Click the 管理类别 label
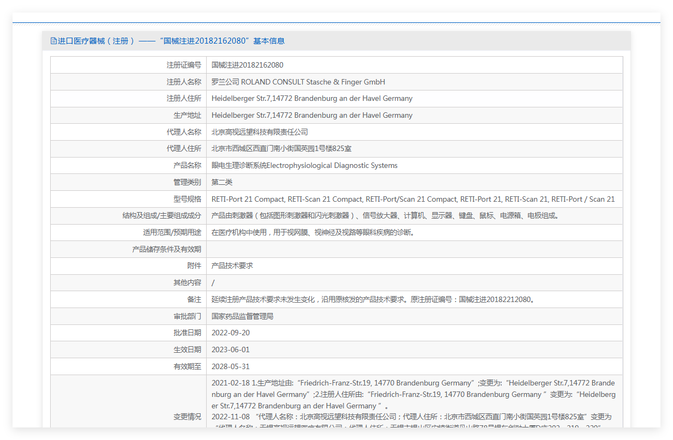The width and height of the screenshot is (673, 440). pos(187,182)
